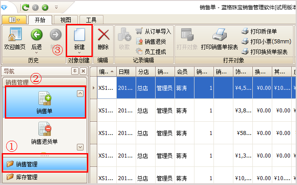Switch to the 开始 ribbon tab
297x185 pixels.
click(40, 20)
